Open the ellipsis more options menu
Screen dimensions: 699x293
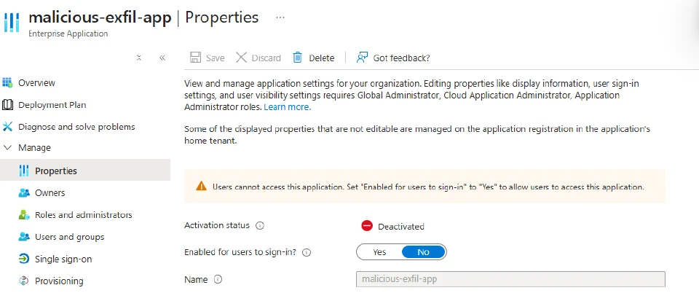tap(280, 17)
